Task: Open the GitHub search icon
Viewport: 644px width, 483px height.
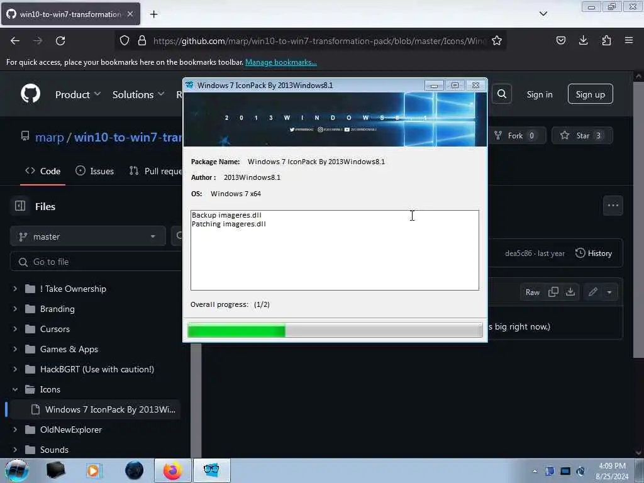Action: coord(502,94)
